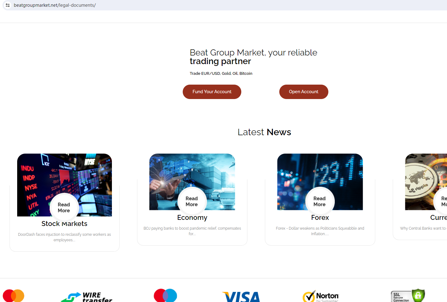447x302 pixels.
Task: Click the Mastercard logo in footer
Action: (13, 296)
